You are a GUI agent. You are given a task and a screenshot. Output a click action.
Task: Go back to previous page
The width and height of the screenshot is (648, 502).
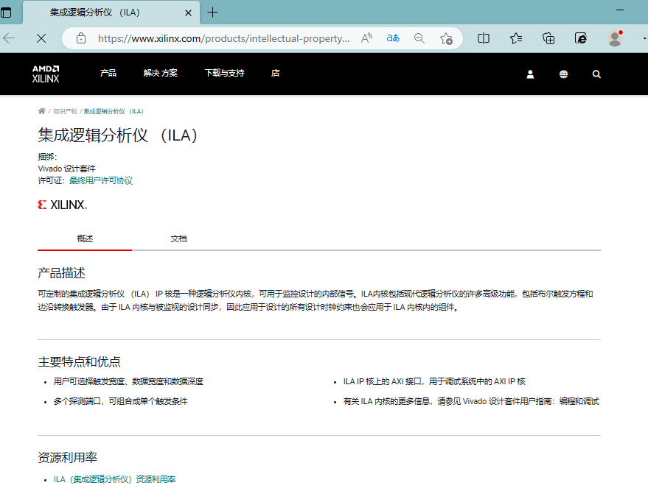[x=9, y=38]
